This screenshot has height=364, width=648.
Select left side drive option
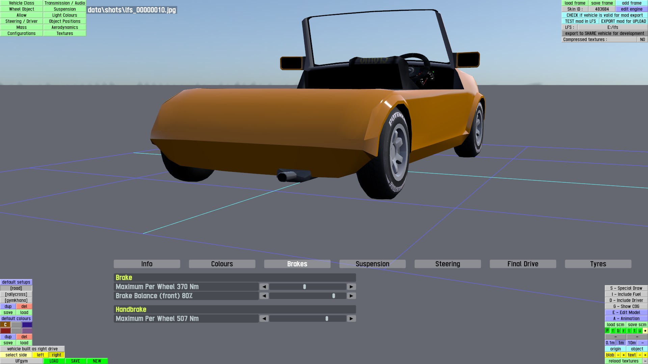(x=40, y=355)
